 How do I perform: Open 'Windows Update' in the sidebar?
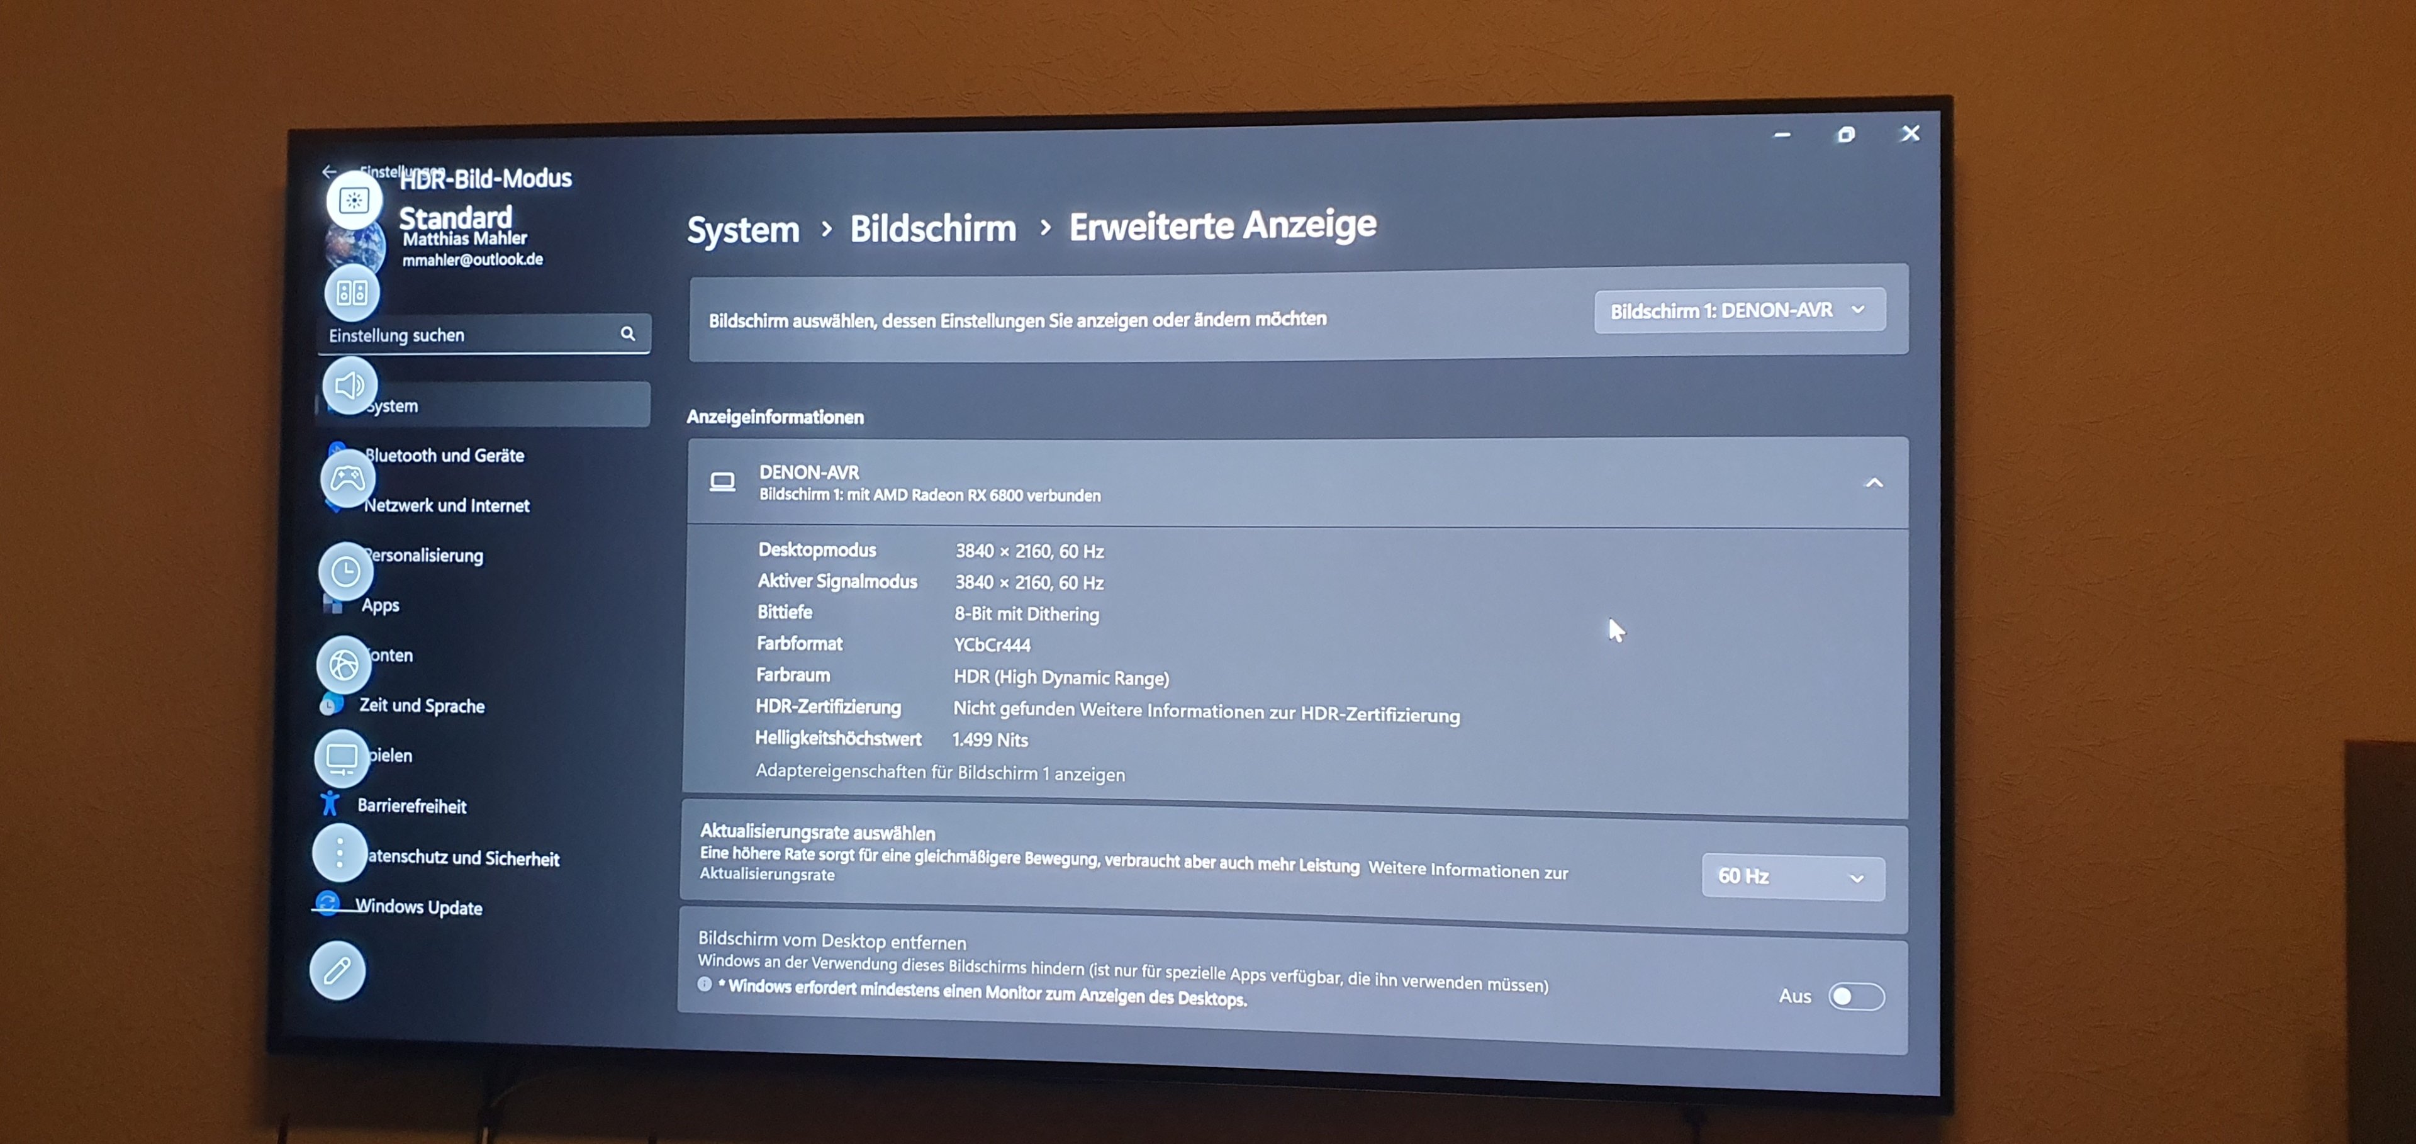point(418,907)
